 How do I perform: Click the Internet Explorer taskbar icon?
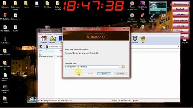click(x=32, y=99)
